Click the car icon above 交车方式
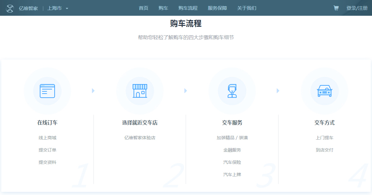This screenshot has width=372, height=195. coord(324,91)
